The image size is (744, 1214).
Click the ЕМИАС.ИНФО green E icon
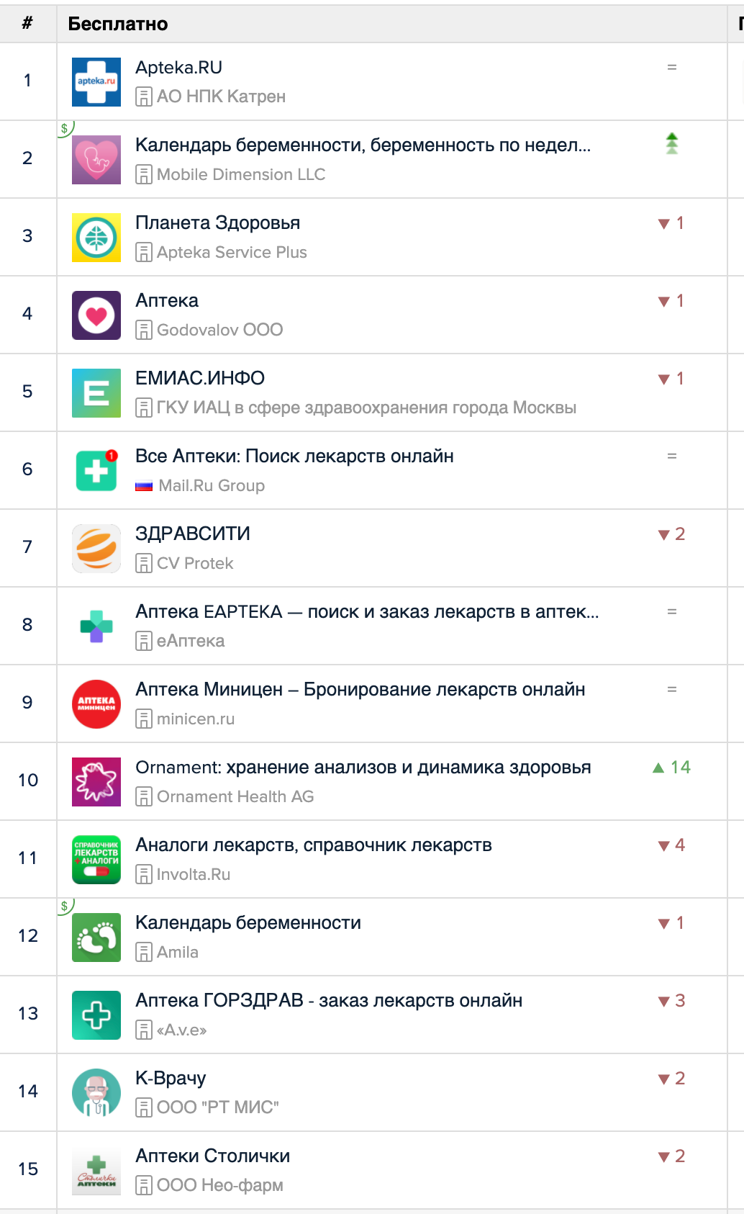coord(96,393)
